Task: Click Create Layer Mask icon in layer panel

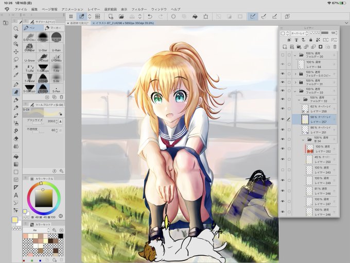Action: 320,47
